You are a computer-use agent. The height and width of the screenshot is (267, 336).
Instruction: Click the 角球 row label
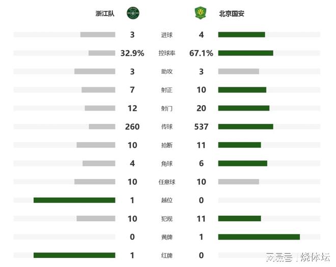coord(166,163)
